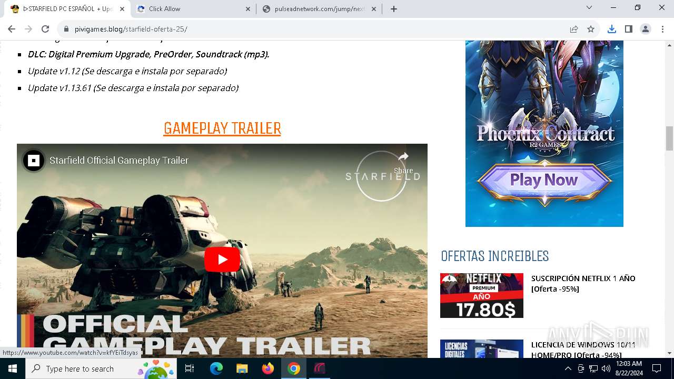Select the Chrome taskbar icon
The width and height of the screenshot is (674, 379).
(x=294, y=368)
